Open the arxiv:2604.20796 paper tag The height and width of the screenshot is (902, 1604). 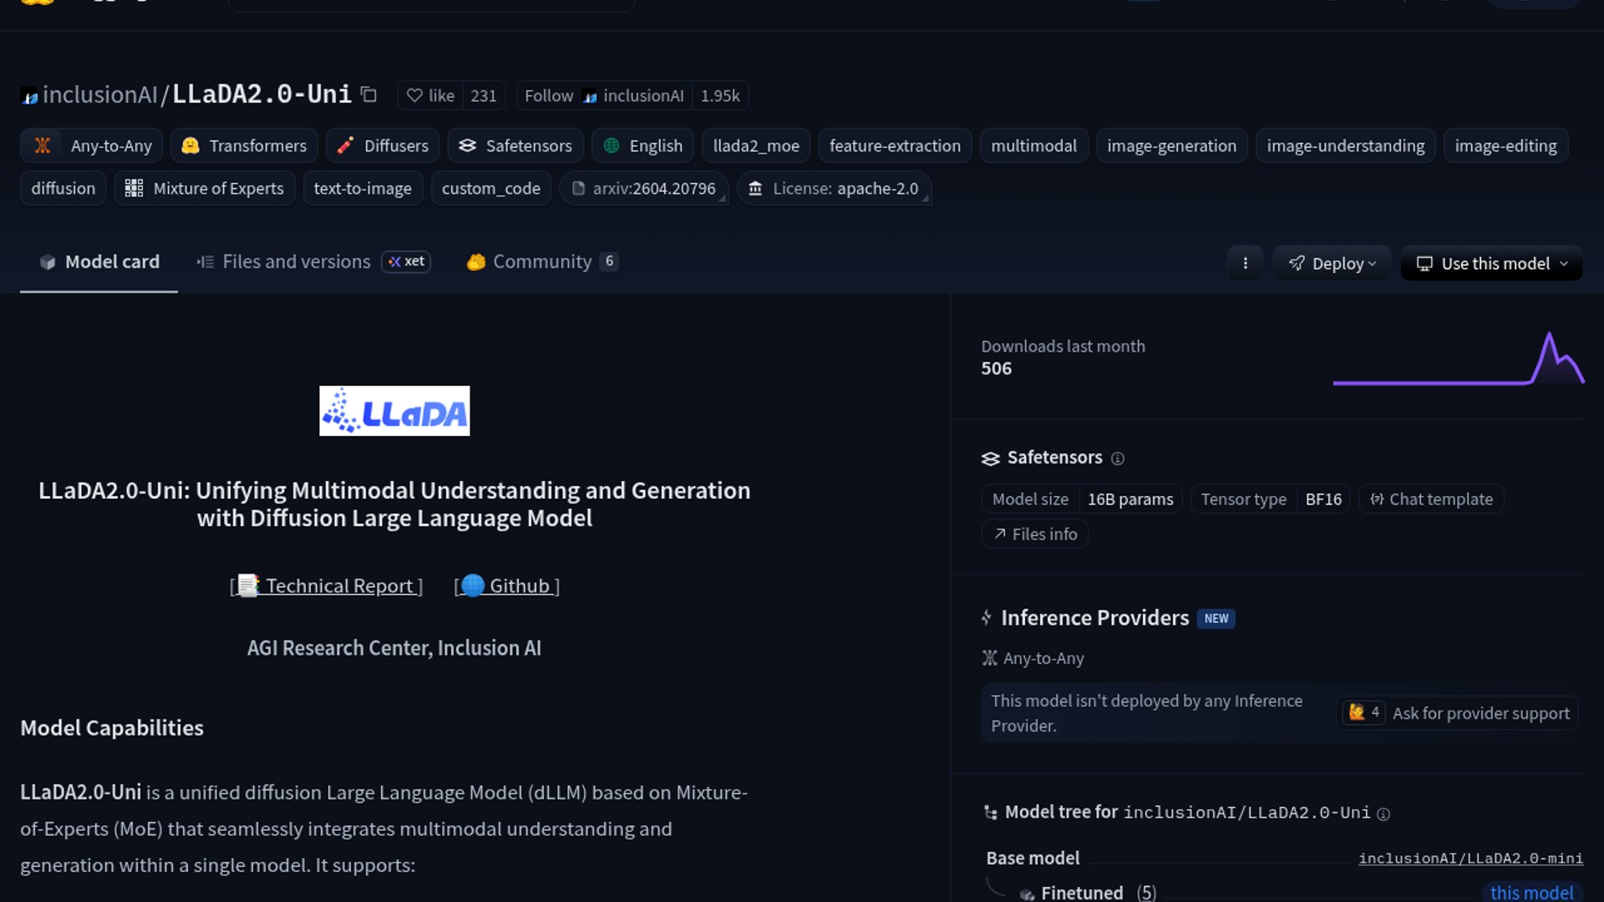click(644, 189)
